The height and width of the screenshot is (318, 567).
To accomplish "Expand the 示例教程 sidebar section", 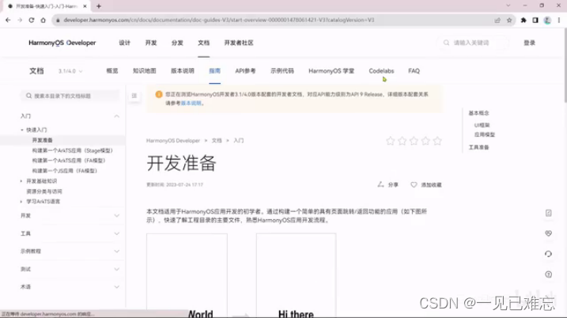I will pos(116,251).
